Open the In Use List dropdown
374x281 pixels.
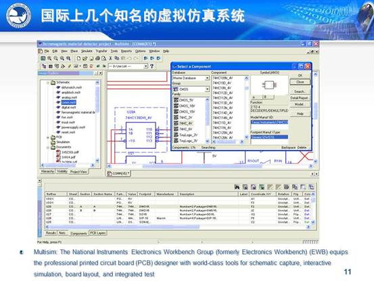coord(145,66)
